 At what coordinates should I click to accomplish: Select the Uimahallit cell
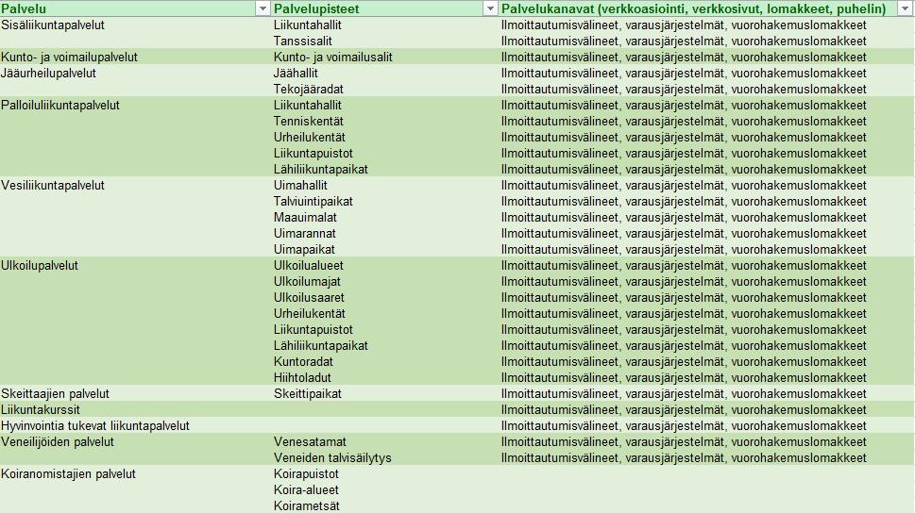point(385,186)
